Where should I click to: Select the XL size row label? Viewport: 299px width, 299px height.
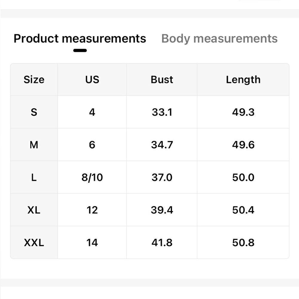(x=34, y=210)
